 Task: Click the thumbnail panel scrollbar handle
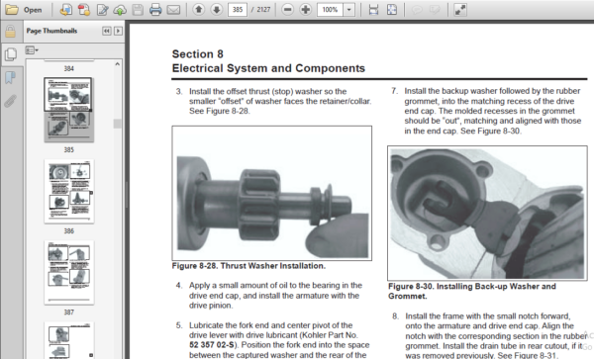[x=118, y=124]
